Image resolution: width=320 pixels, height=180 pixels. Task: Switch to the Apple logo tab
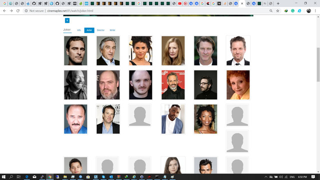pos(28,3)
